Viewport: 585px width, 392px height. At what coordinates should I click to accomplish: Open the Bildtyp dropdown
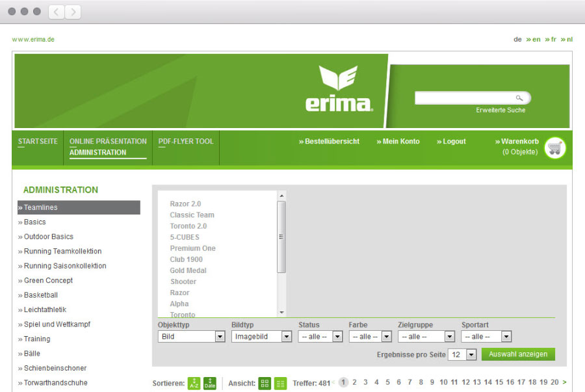point(261,337)
